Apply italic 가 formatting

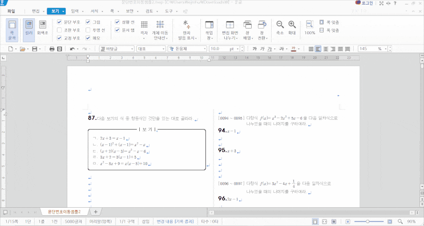[262, 49]
